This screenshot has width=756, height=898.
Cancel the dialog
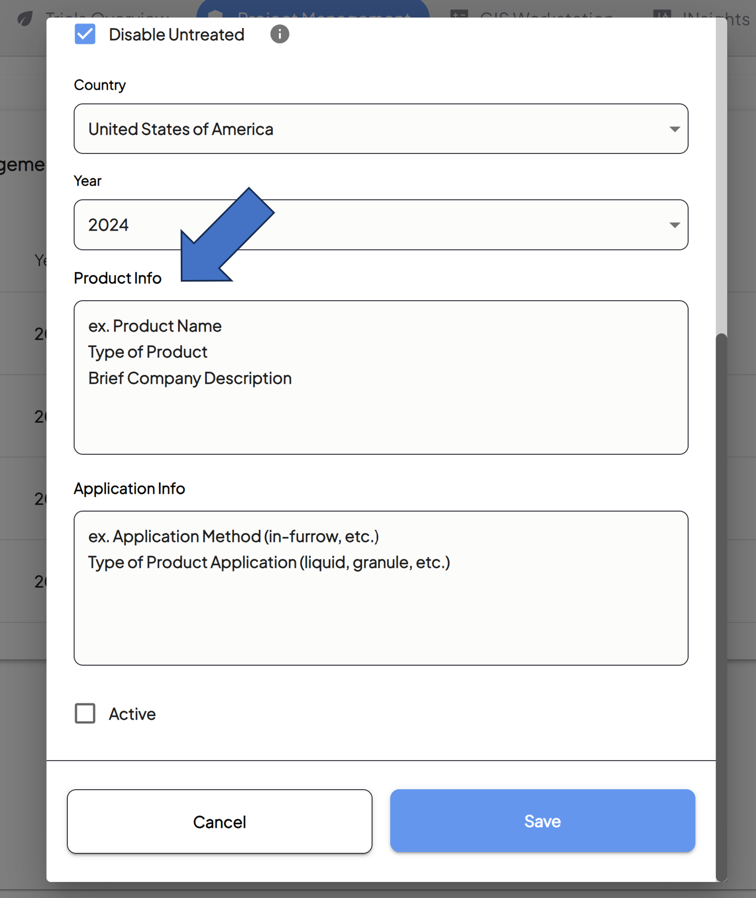[219, 821]
